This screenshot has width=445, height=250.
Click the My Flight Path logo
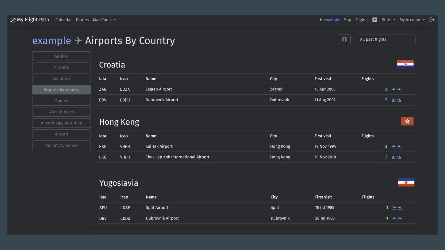[x=30, y=20]
